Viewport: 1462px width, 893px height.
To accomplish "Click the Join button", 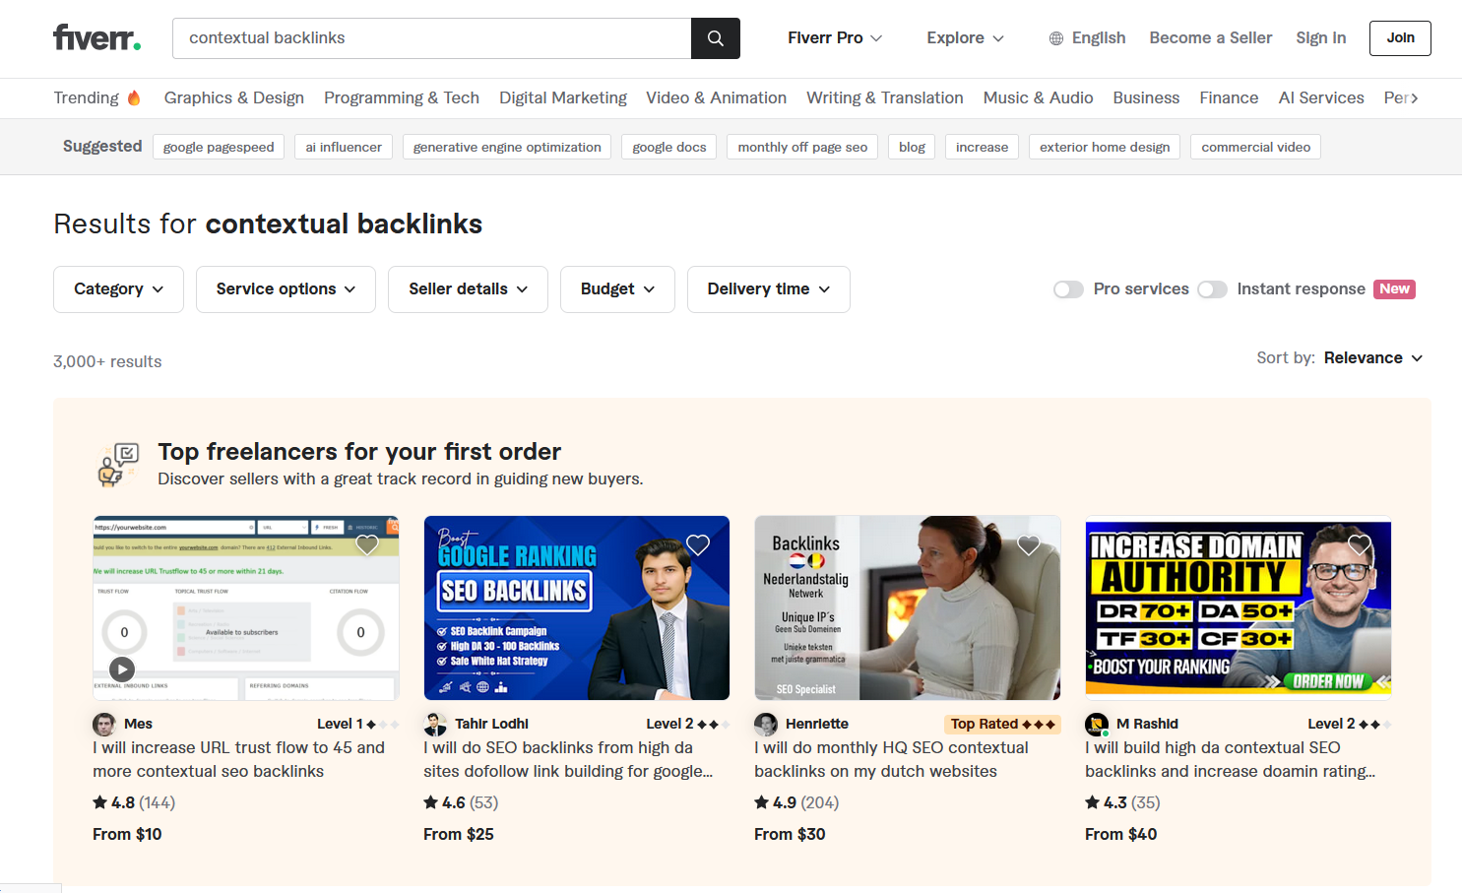I will pos(1400,38).
